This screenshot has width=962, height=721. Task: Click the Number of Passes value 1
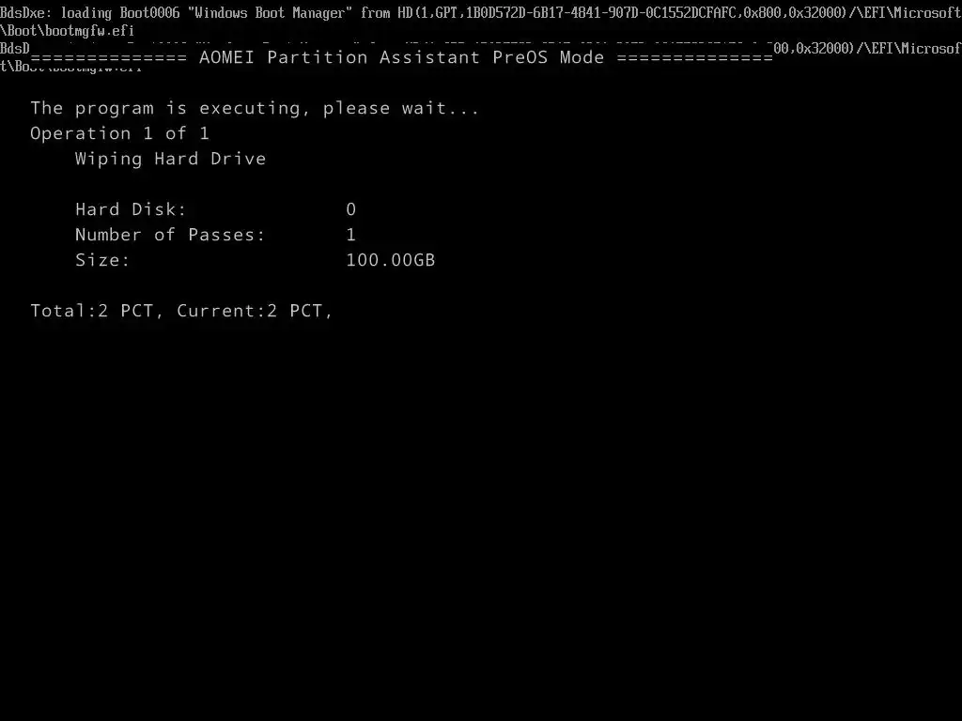[351, 235]
